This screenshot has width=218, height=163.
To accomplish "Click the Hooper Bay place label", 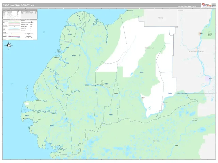I will click(x=26, y=119).
